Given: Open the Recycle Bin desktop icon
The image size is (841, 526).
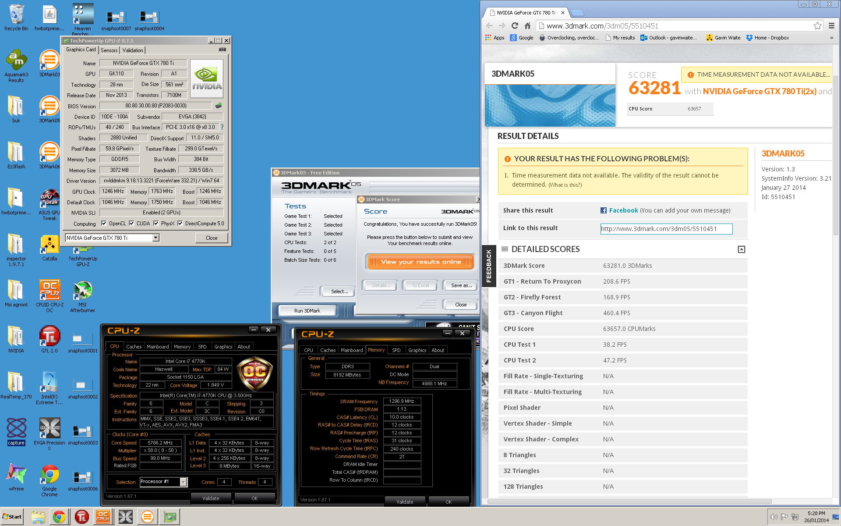Looking at the screenshot, I should tap(16, 18).
